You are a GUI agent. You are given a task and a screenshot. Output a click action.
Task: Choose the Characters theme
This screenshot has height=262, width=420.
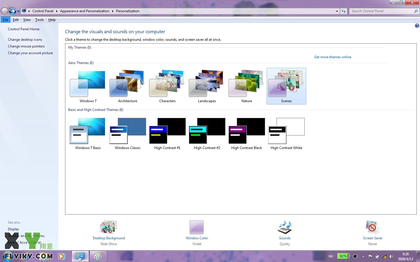point(167,86)
